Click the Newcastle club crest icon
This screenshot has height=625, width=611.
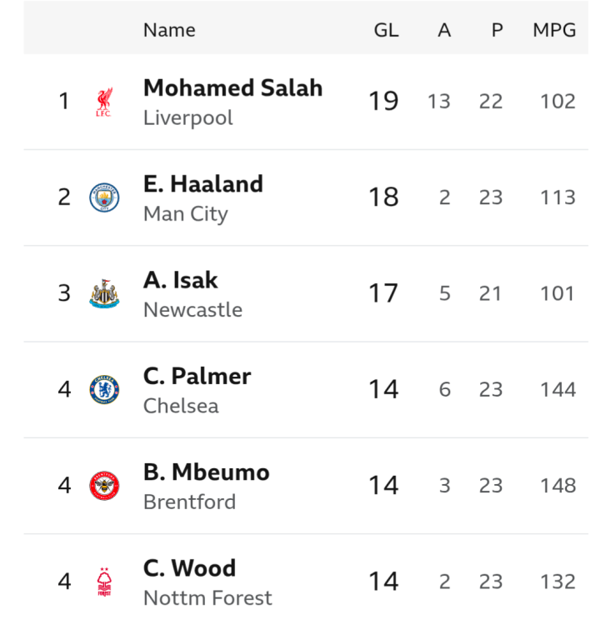click(104, 293)
